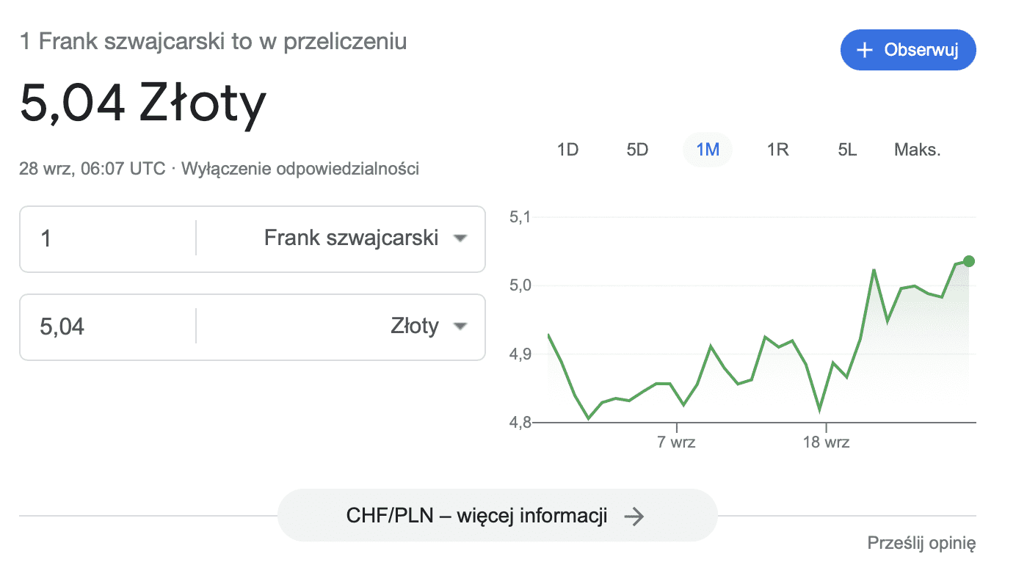This screenshot has height=587, width=1016.
Task: Show the 1R yearly chart
Action: tap(777, 150)
